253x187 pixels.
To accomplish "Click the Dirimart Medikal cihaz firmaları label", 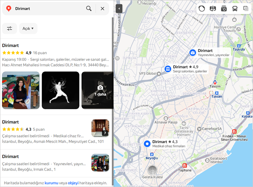I will [169, 144].
